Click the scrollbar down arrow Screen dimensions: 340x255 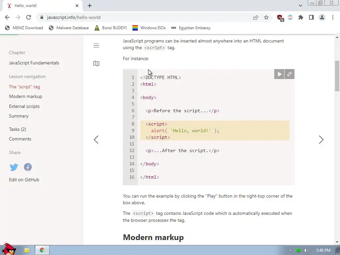(x=337, y=242)
